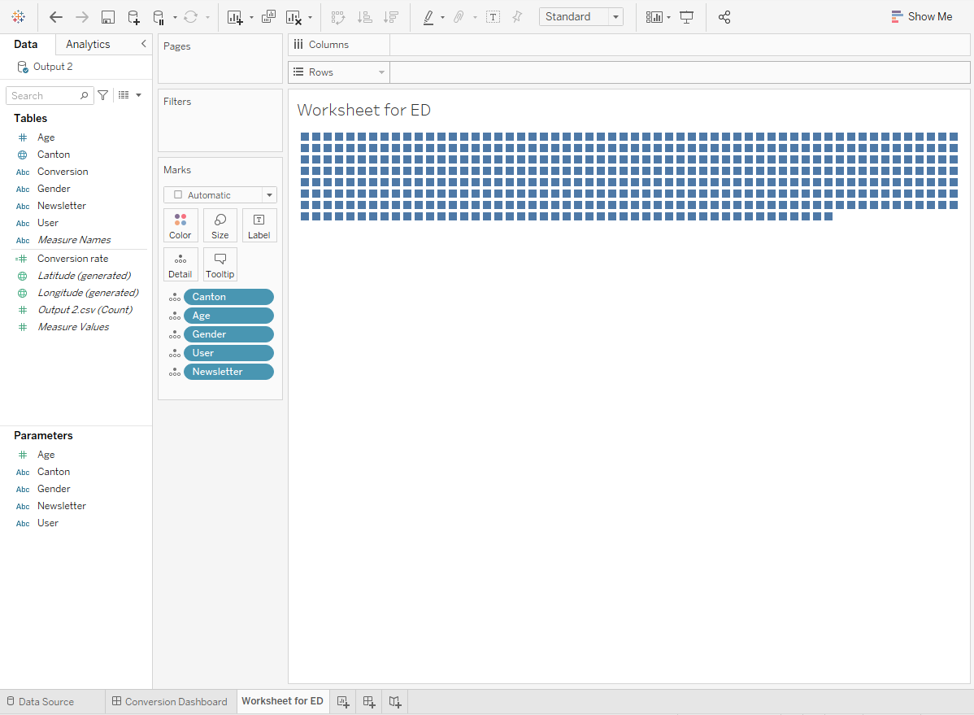The height and width of the screenshot is (715, 974).
Task: Click the Size shelf icon
Action: [220, 225]
